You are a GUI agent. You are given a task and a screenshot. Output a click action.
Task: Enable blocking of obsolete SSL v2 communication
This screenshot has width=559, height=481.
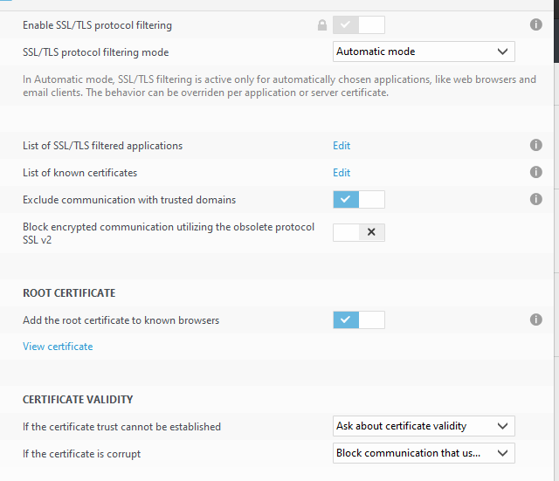click(358, 232)
